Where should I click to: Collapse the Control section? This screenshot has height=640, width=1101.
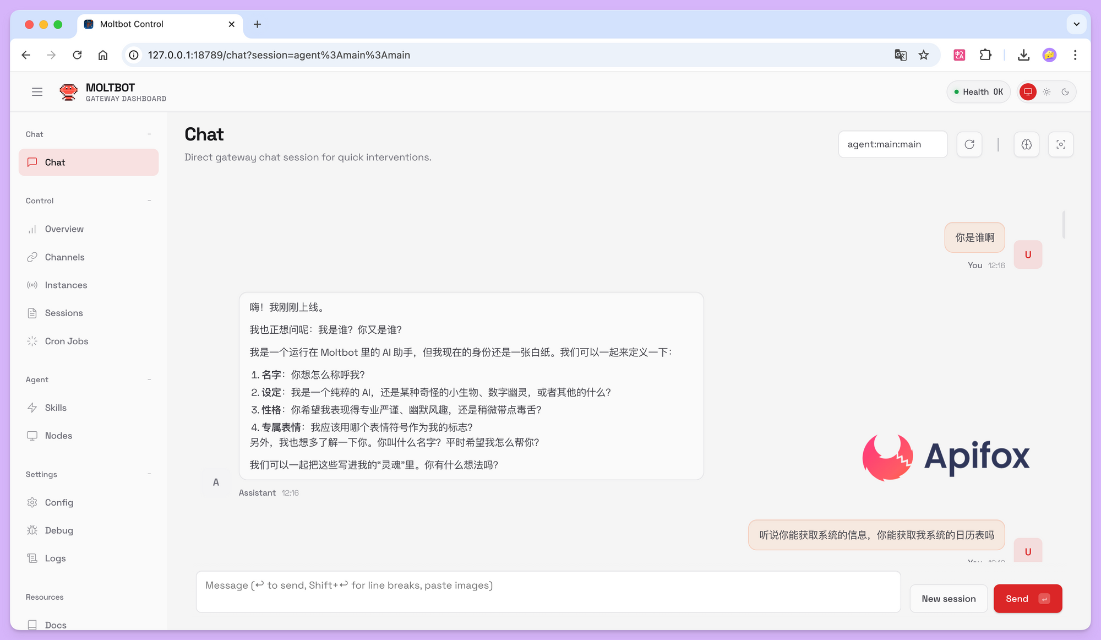point(149,200)
